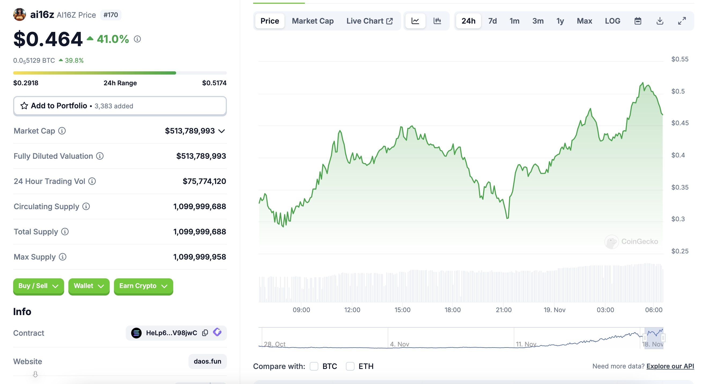Toggle logarithmic scale with LOG
Viewport: 702px width, 384px height.
pos(612,21)
